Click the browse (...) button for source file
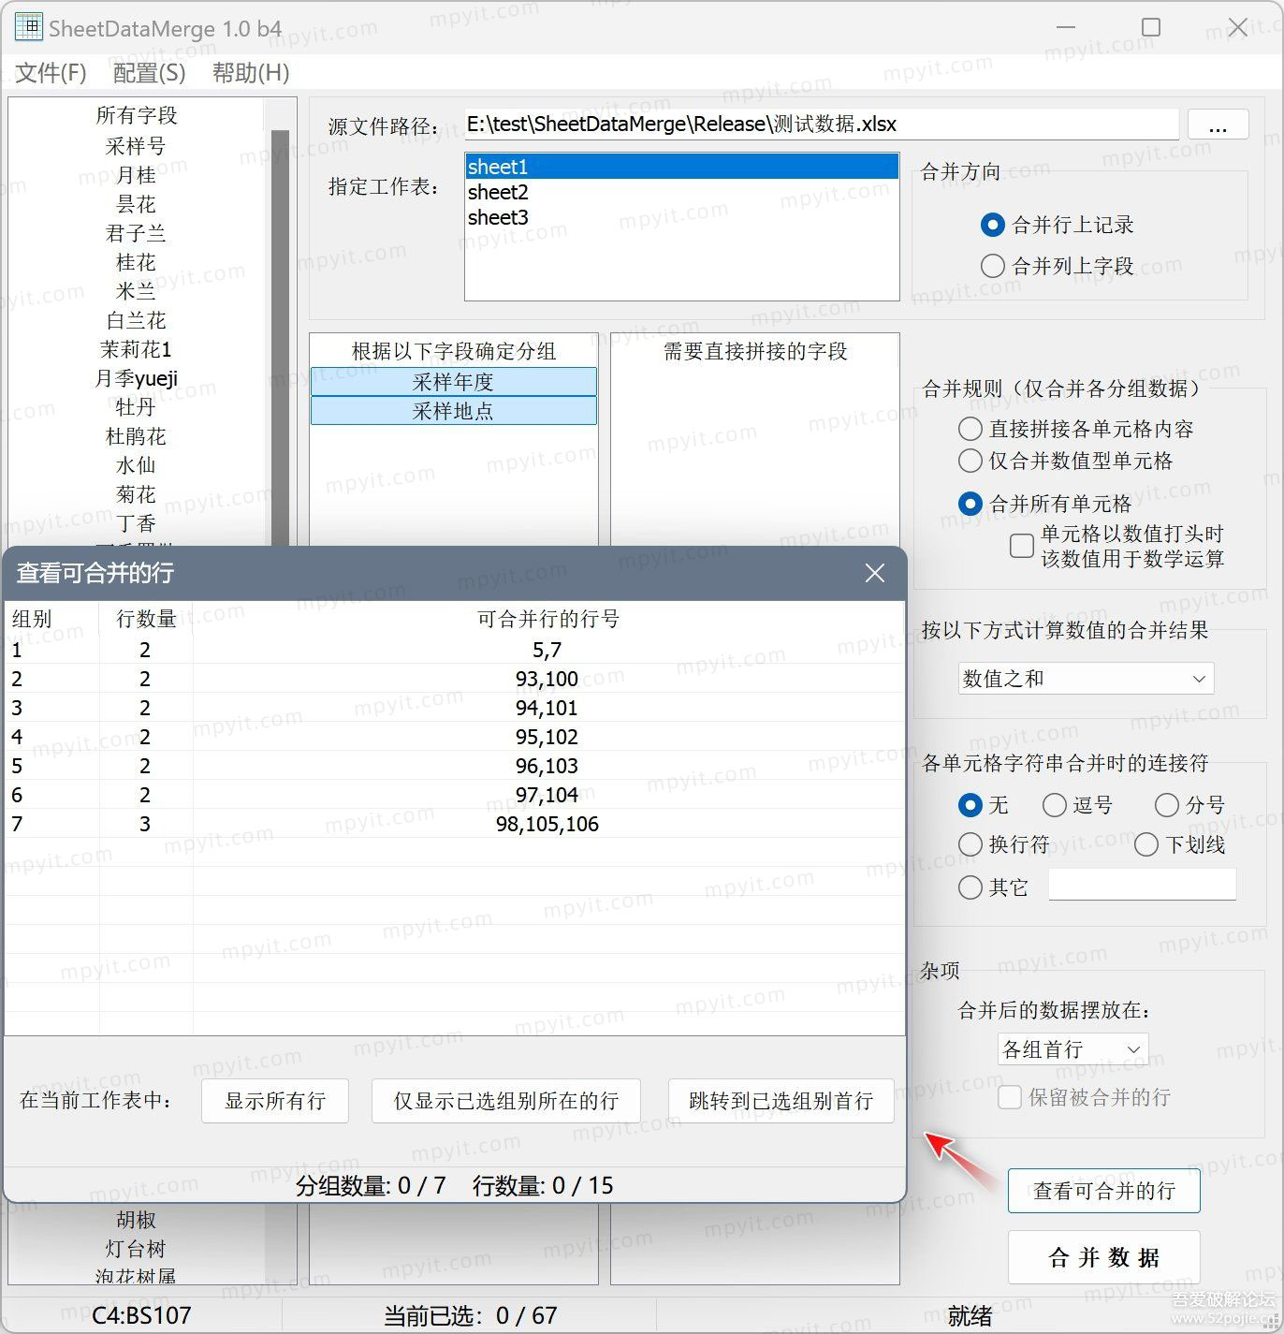 pyautogui.click(x=1218, y=125)
